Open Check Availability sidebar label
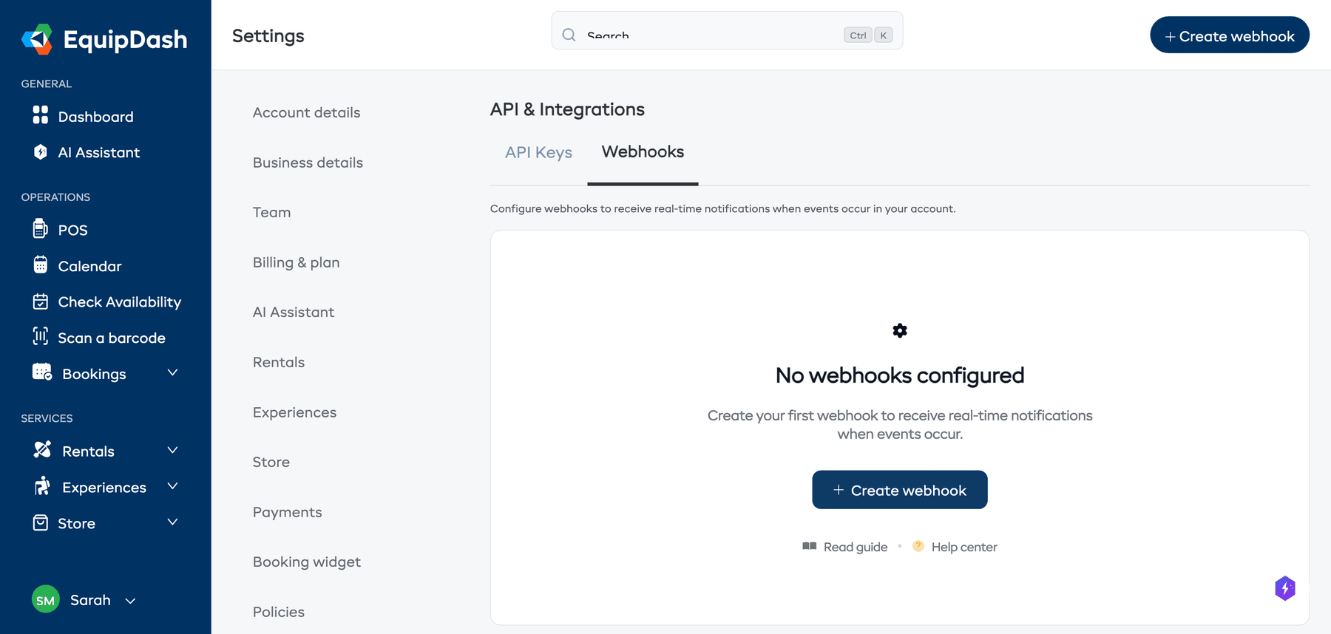 (x=119, y=301)
